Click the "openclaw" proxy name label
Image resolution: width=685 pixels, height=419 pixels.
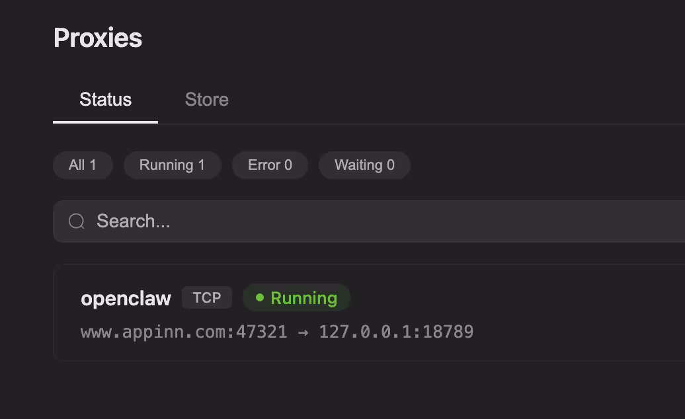[x=126, y=298]
